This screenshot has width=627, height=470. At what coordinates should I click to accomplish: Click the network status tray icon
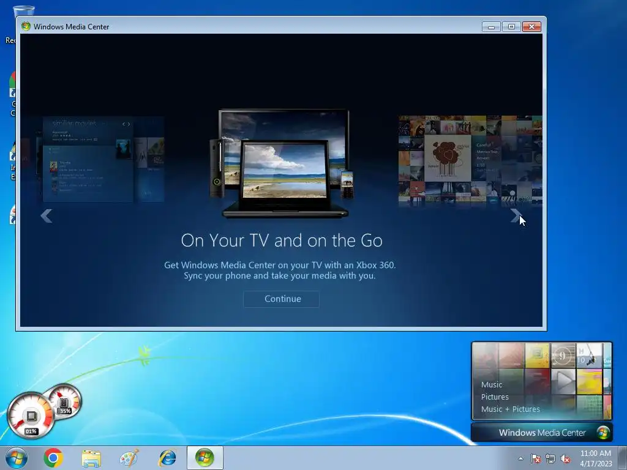pos(550,458)
